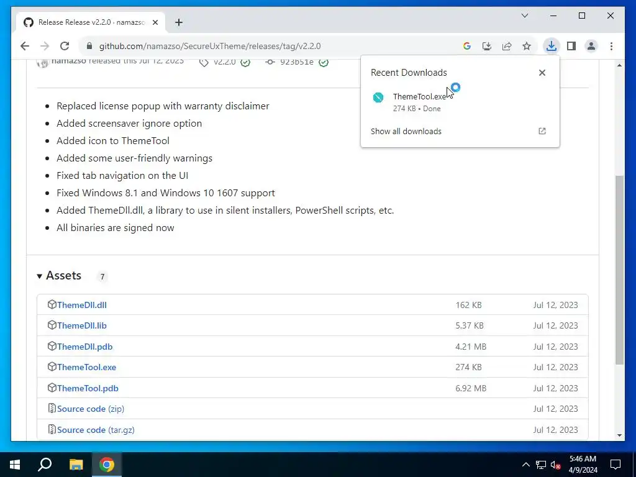This screenshot has height=477, width=636.
Task: Click the package icon next to ThemeDll.dll
Action: click(x=52, y=304)
